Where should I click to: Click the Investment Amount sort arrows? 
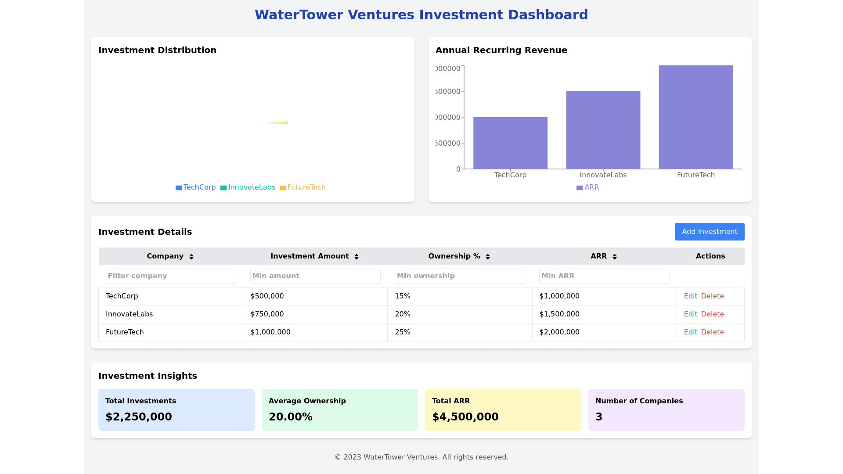(x=357, y=257)
